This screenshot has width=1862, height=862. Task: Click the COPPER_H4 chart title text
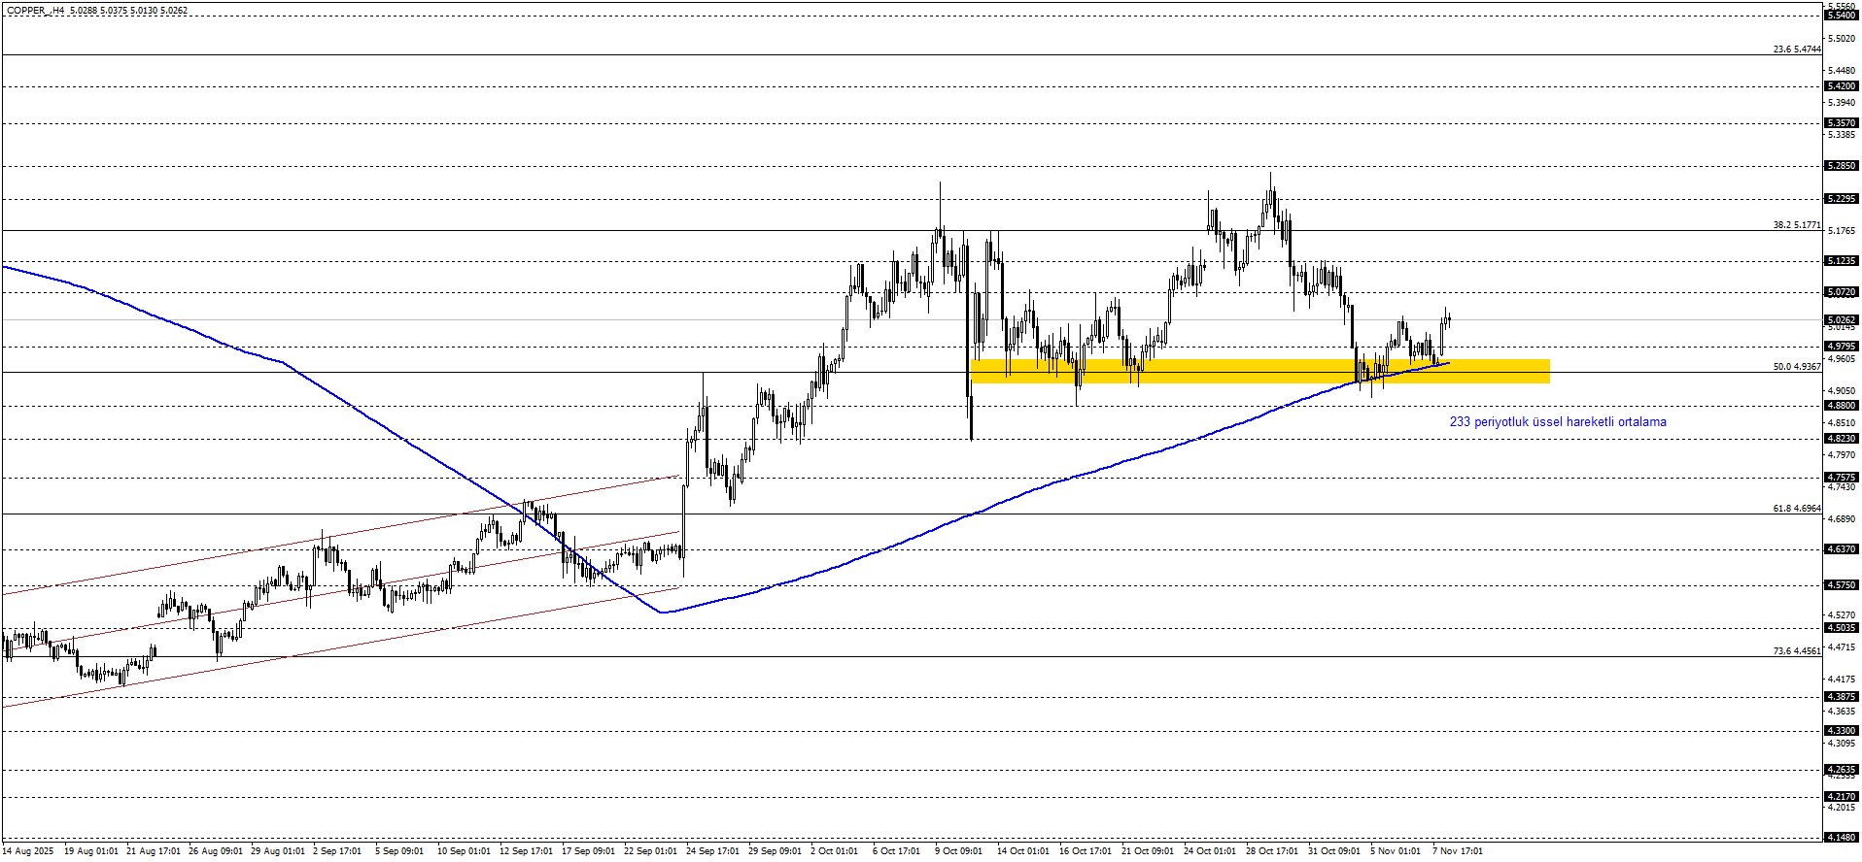tap(35, 11)
